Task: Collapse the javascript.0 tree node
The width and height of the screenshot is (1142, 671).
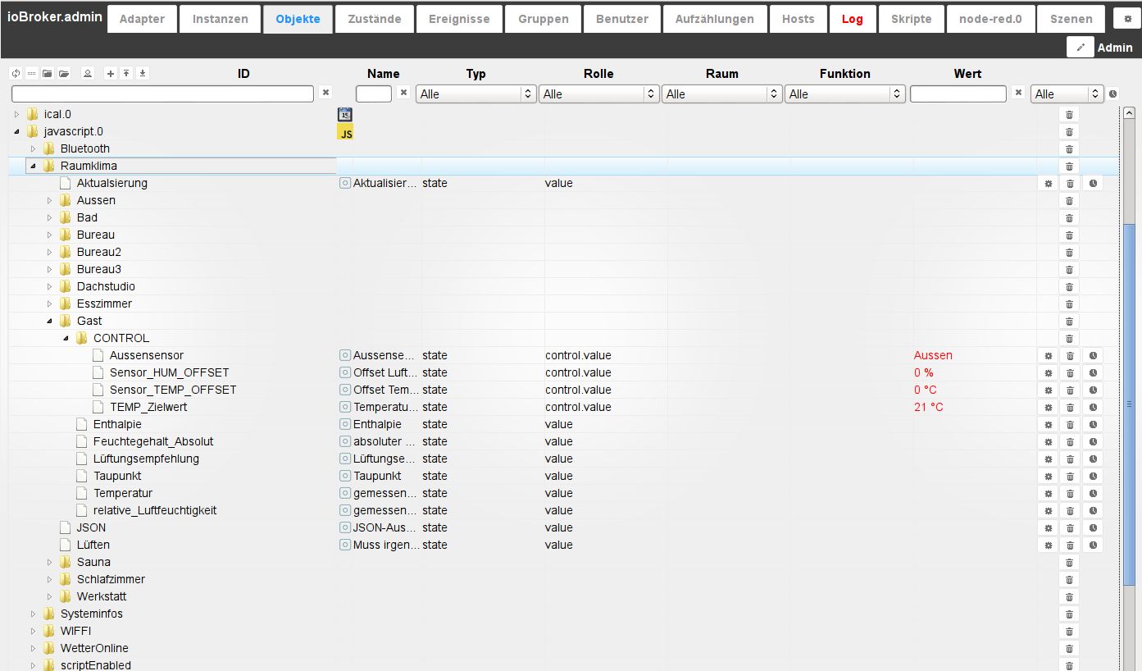Action: click(x=16, y=131)
